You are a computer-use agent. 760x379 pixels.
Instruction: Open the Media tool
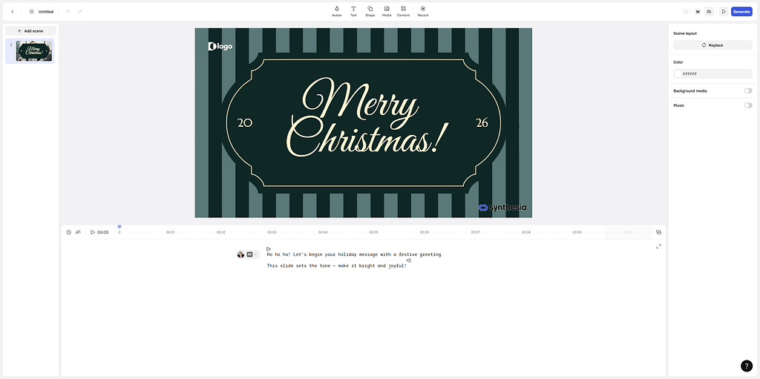(386, 12)
